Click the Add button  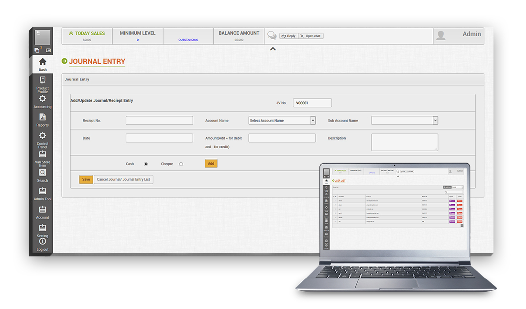tap(211, 164)
